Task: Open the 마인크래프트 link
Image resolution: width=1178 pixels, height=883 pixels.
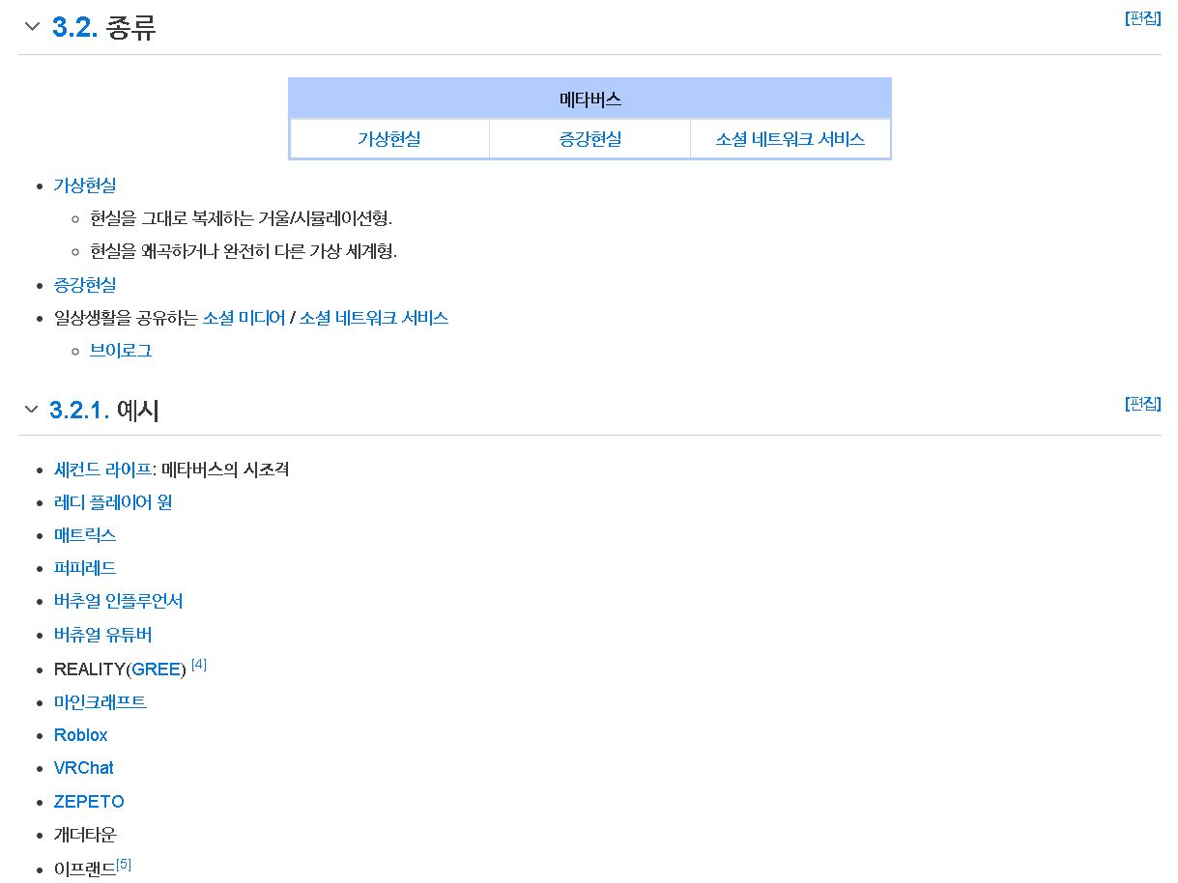Action: [101, 702]
